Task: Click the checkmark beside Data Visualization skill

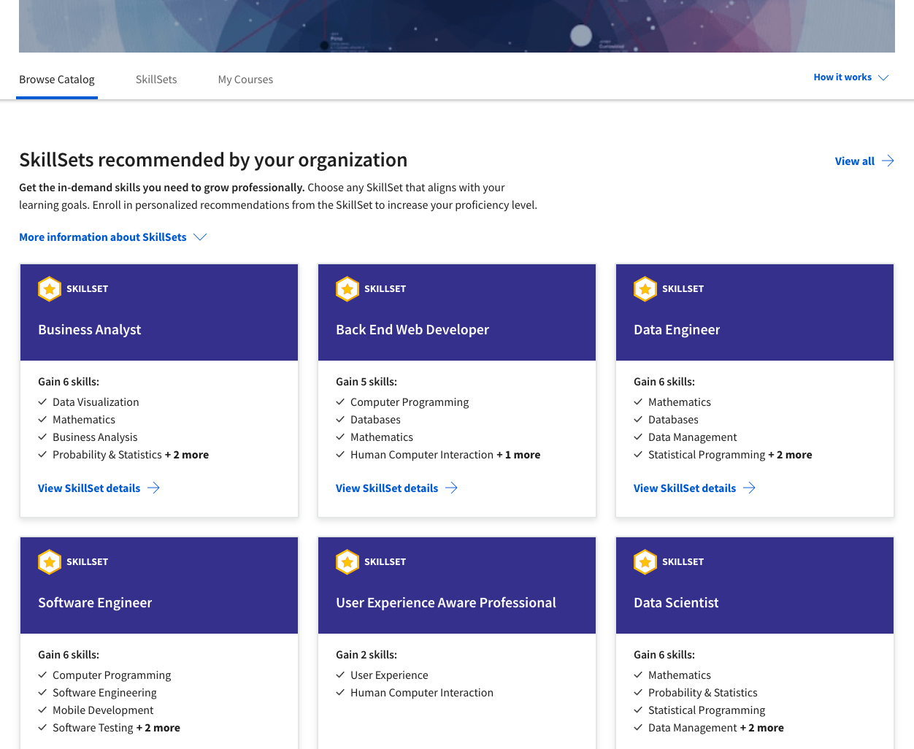Action: [x=42, y=402]
